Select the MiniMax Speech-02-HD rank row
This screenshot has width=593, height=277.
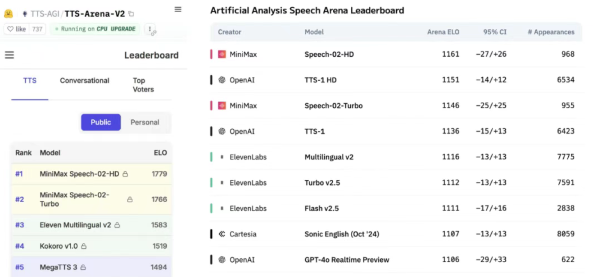click(90, 174)
